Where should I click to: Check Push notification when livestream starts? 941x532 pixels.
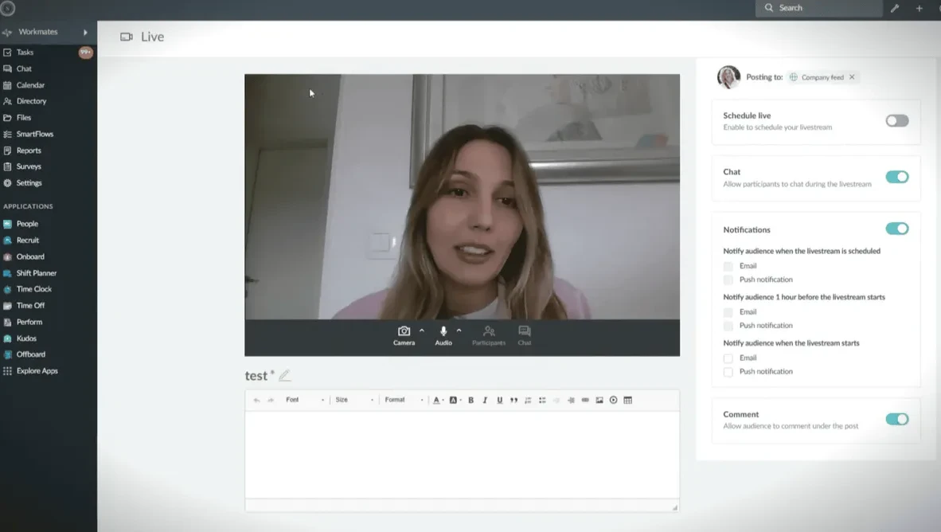(728, 372)
